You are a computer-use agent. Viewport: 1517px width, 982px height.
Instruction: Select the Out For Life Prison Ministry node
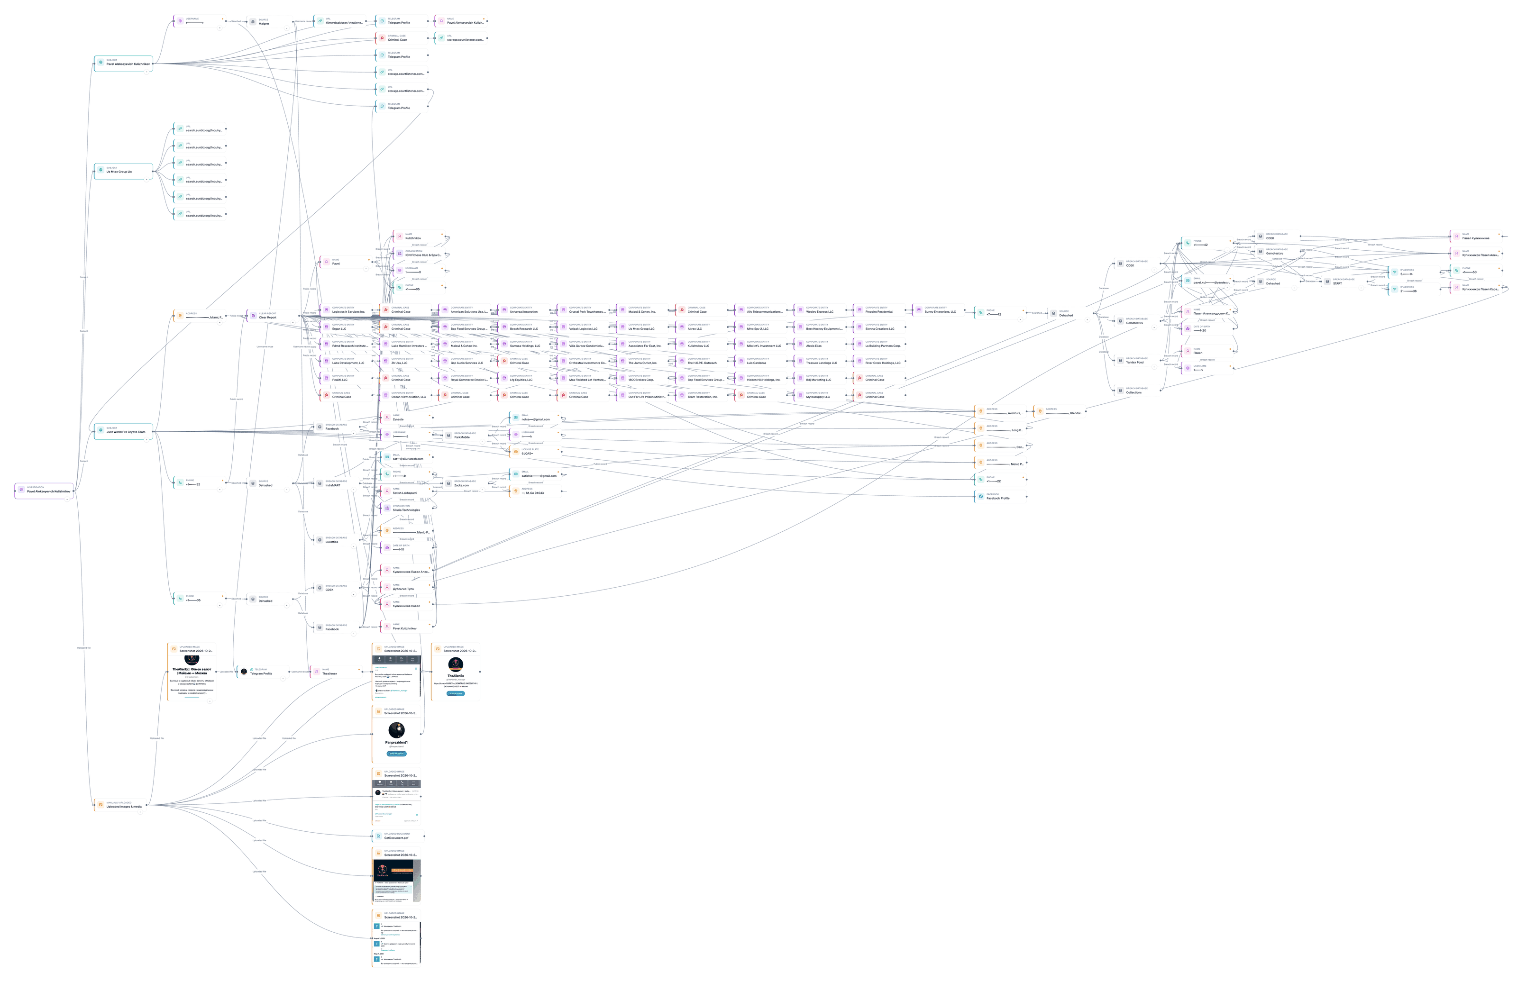tap(641, 395)
